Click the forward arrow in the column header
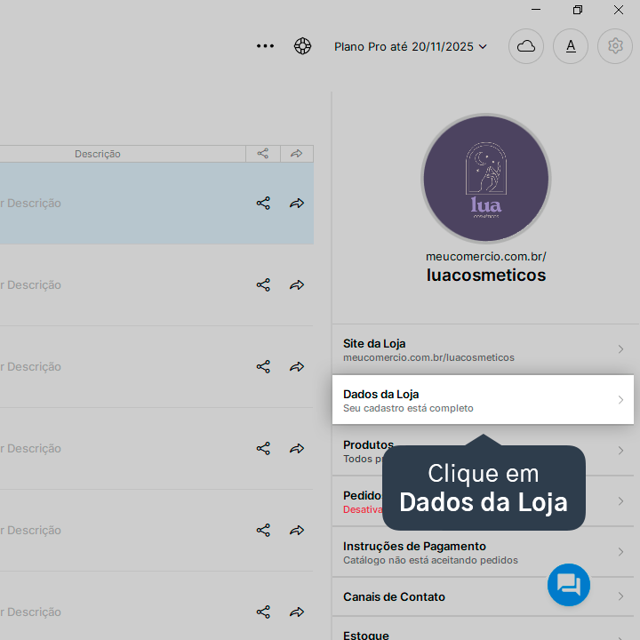This screenshot has height=640, width=640. point(297,154)
